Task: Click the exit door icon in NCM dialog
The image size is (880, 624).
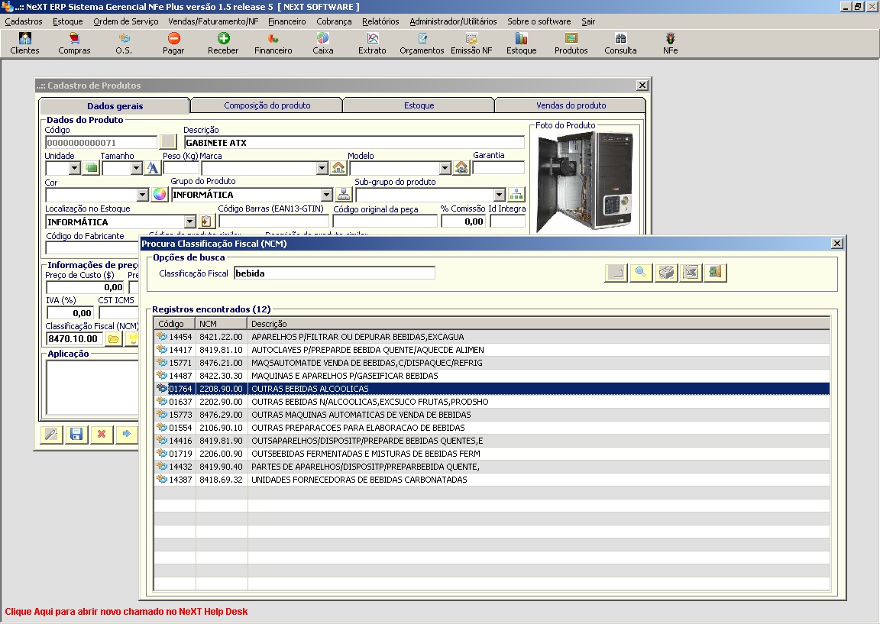Action: [715, 272]
